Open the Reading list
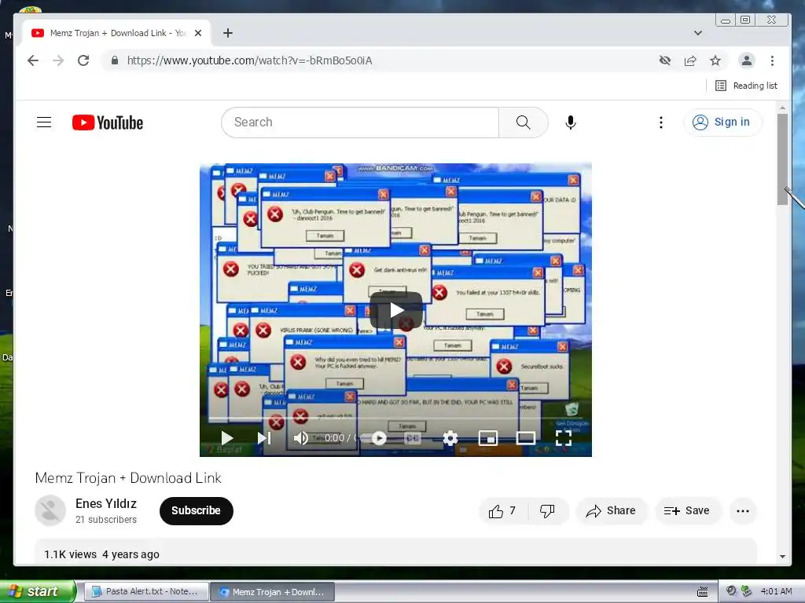Viewport: 805px width, 603px height. [x=746, y=86]
